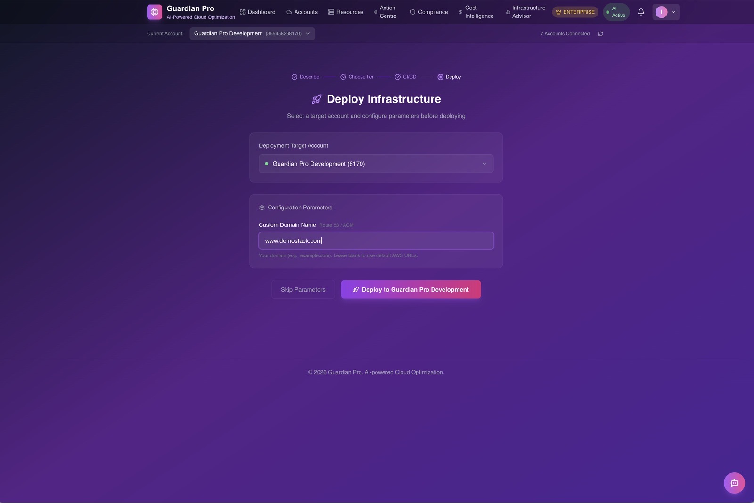Screen dimensions: 754x503
Task: Click Deploy to Guardian Pro Development
Action: tap(410, 290)
